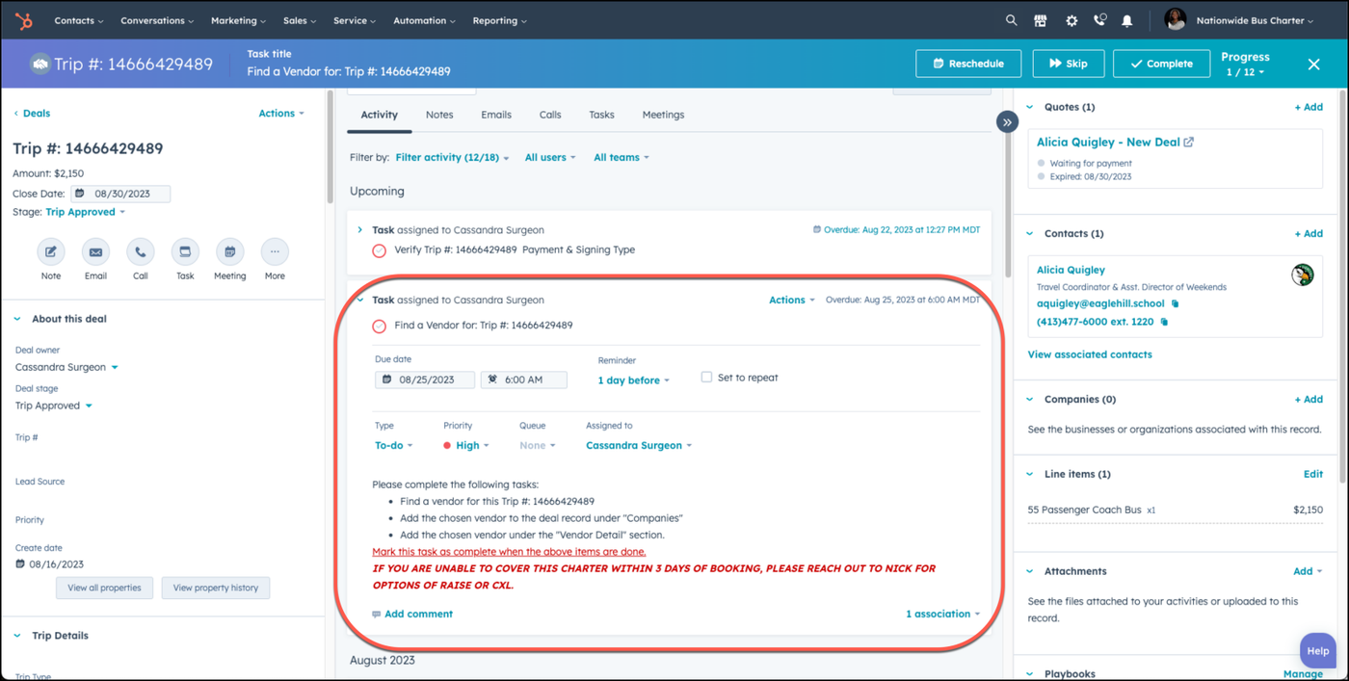Click Alicia Quigley contact avatar

click(1303, 275)
